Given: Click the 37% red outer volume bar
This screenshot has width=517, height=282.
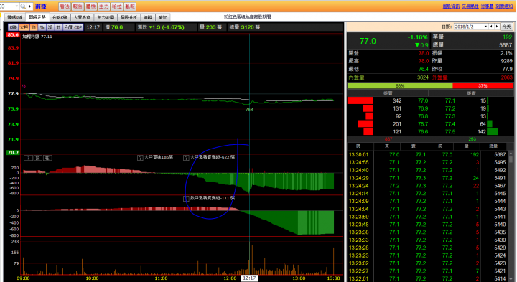Looking at the screenshot, I should tap(483, 85).
